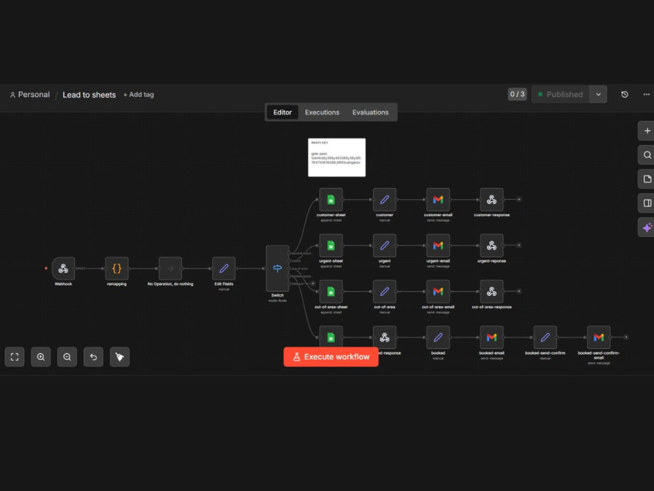Select the urgent-reponse webhook node
Screen dimensions: 654x491
coord(492,245)
